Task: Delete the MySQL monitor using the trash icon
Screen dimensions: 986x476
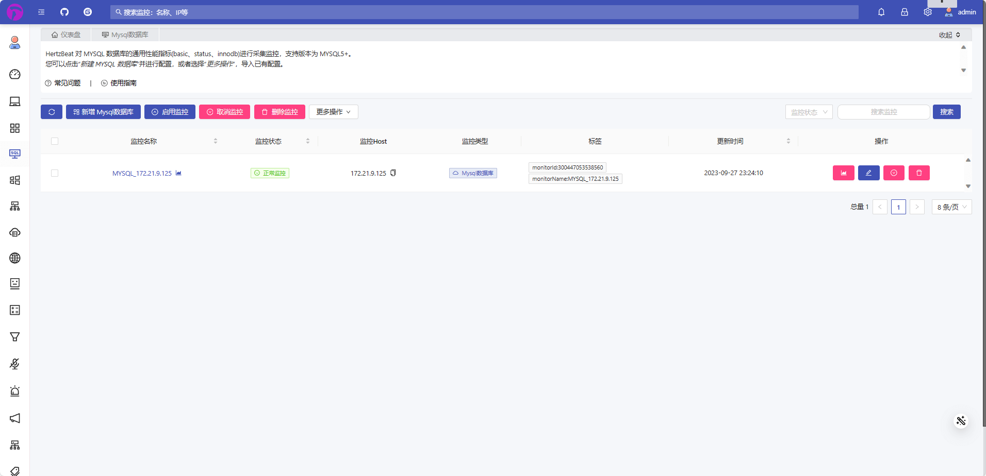Action: tap(919, 173)
